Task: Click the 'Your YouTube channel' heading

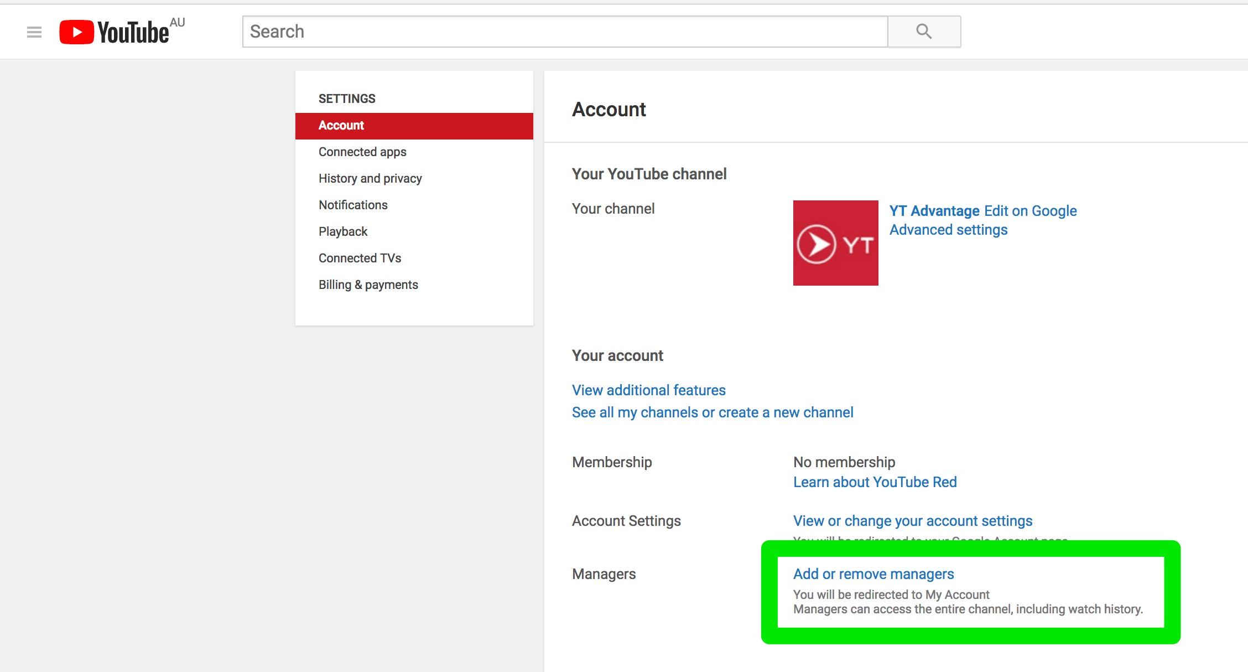Action: point(649,174)
